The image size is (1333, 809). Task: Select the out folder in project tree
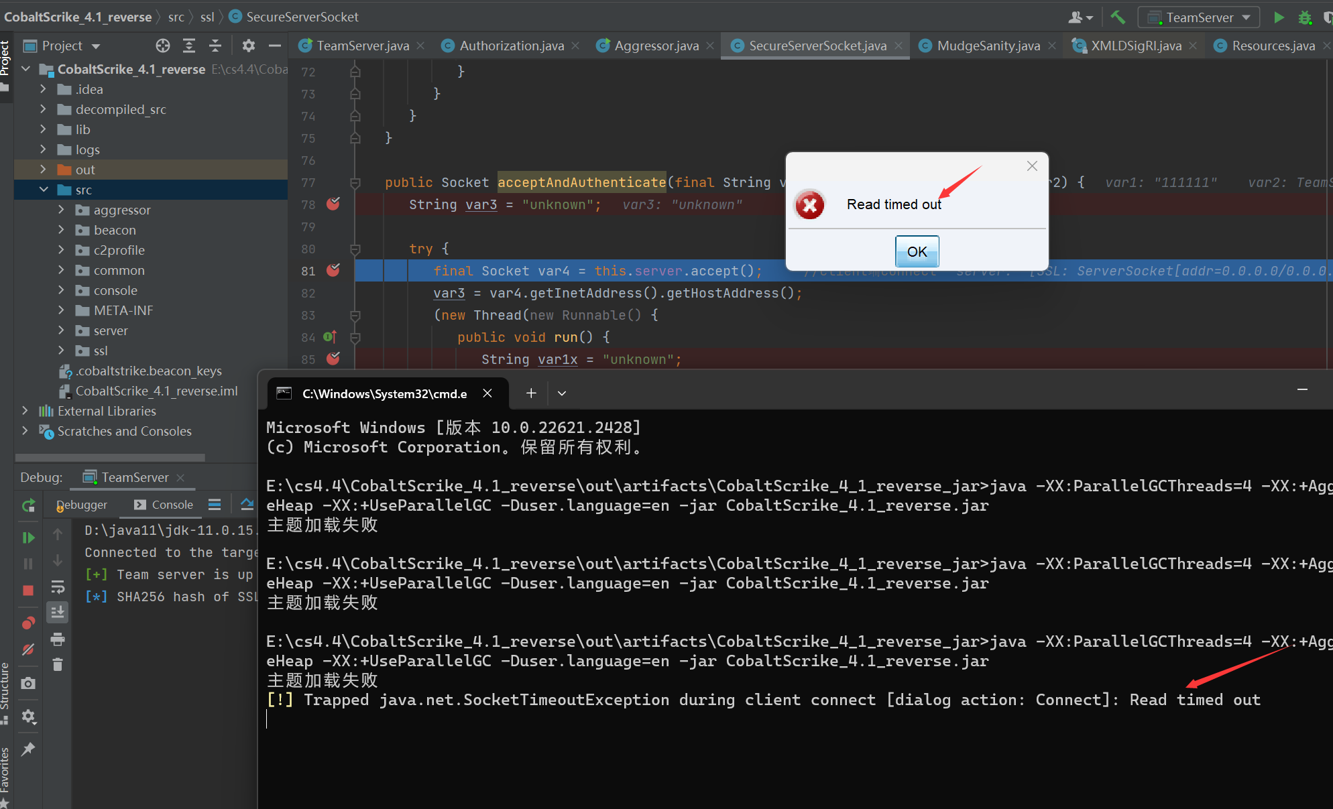pos(151,170)
